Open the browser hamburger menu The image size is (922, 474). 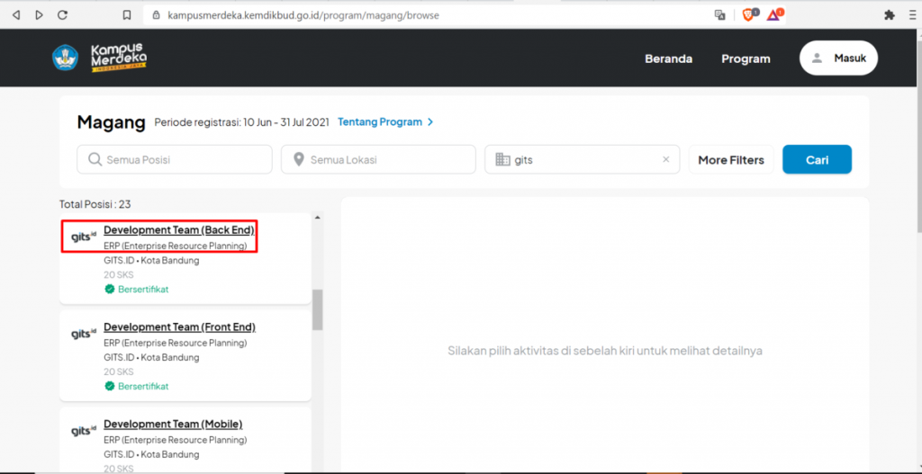point(913,15)
